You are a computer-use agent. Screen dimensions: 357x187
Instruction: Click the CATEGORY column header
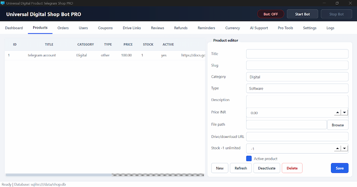click(x=86, y=44)
